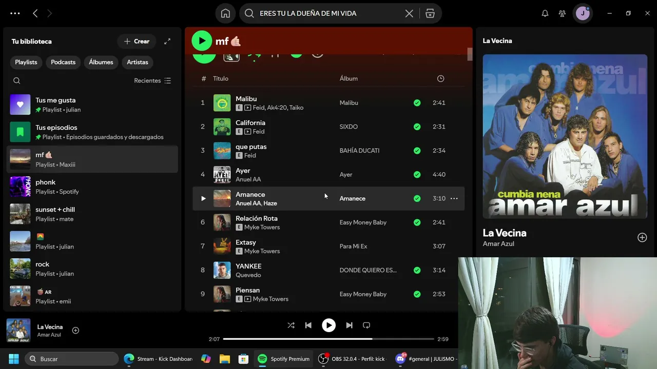Viewport: 657px width, 369px height.
Task: Open OBS from the taskbar
Action: point(353,359)
